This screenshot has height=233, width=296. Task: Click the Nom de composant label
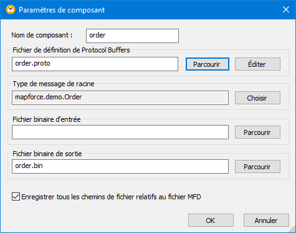[x=42, y=35]
